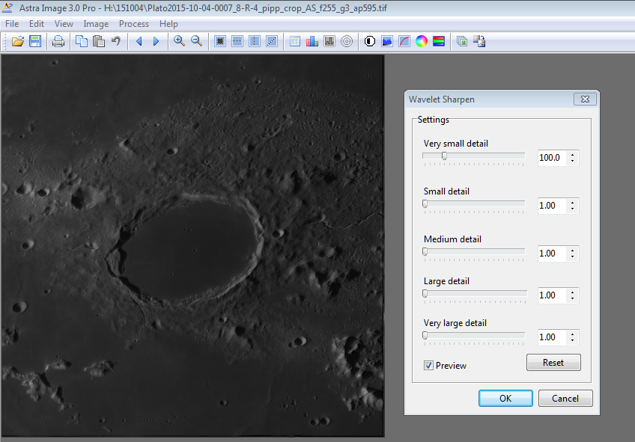Open the colored bar chart icon
Screen dimensions: 635x442
(x=312, y=41)
